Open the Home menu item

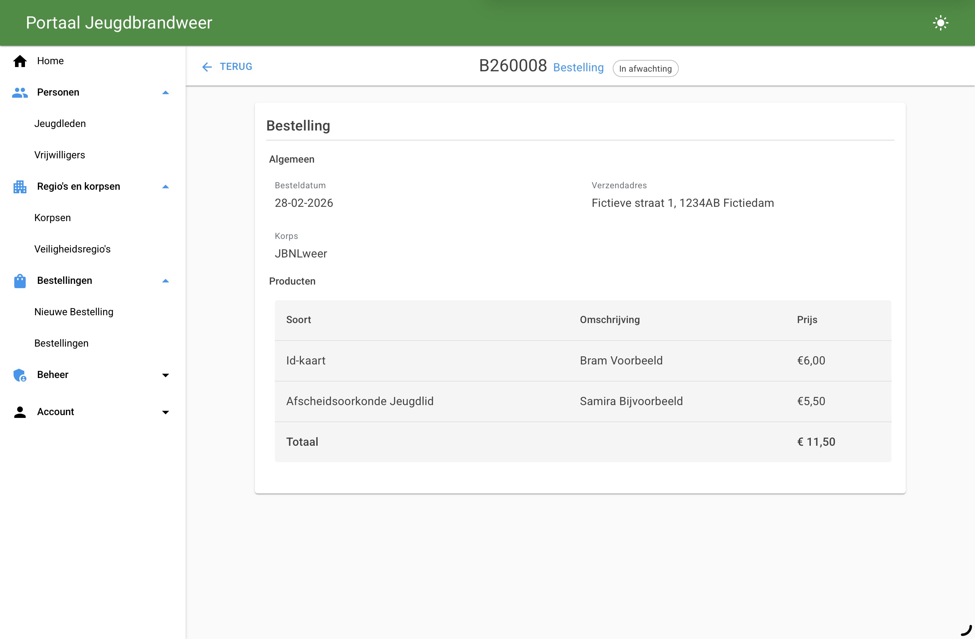coord(92,61)
